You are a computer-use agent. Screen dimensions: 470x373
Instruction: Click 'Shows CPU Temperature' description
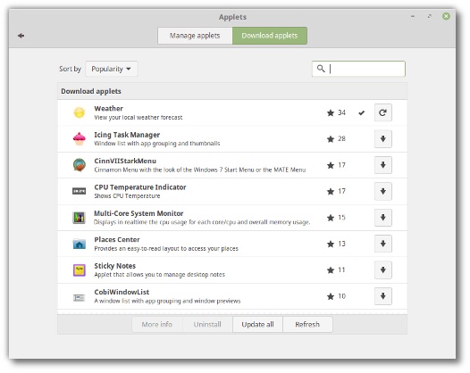(127, 196)
